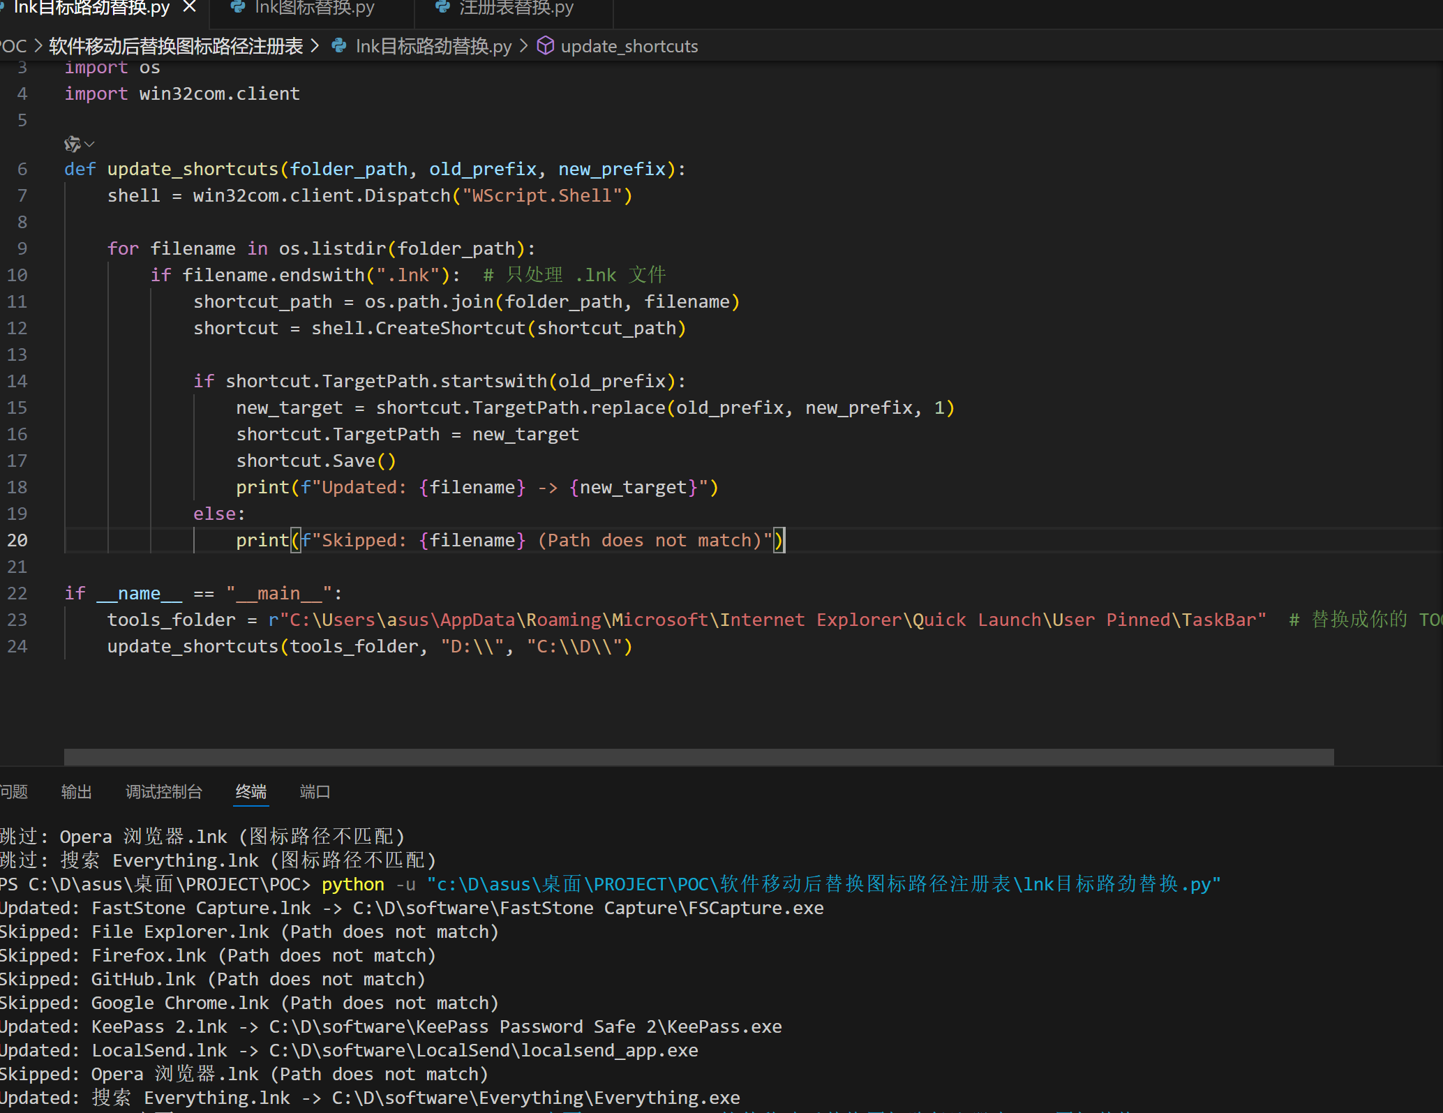Viewport: 1443px width, 1113px height.
Task: Click terminal line 'Updated: 搜索 Everything.lnk'
Action: tap(370, 1098)
